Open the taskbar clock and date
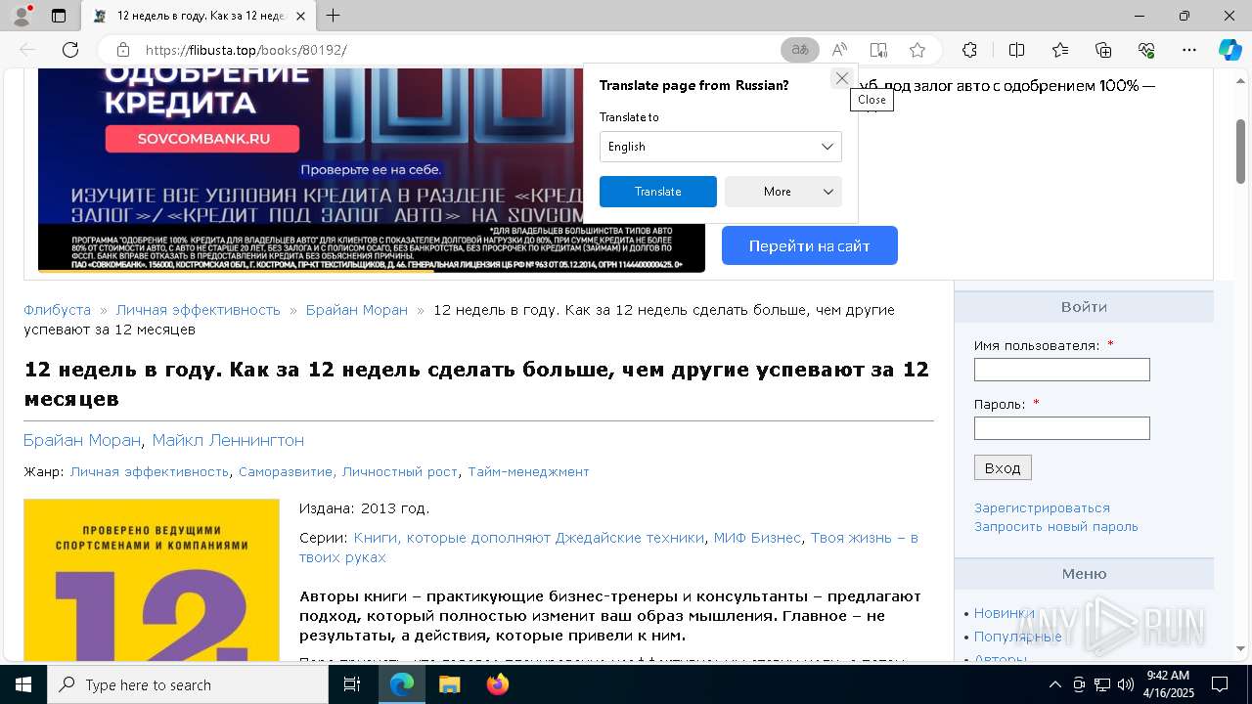Image resolution: width=1252 pixels, height=704 pixels. click(1169, 684)
